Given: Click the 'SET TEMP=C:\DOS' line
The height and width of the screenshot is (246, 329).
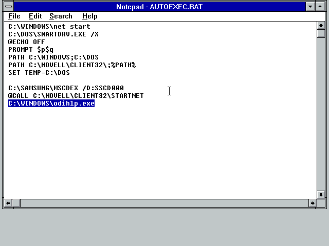Looking at the screenshot, I should point(39,73).
